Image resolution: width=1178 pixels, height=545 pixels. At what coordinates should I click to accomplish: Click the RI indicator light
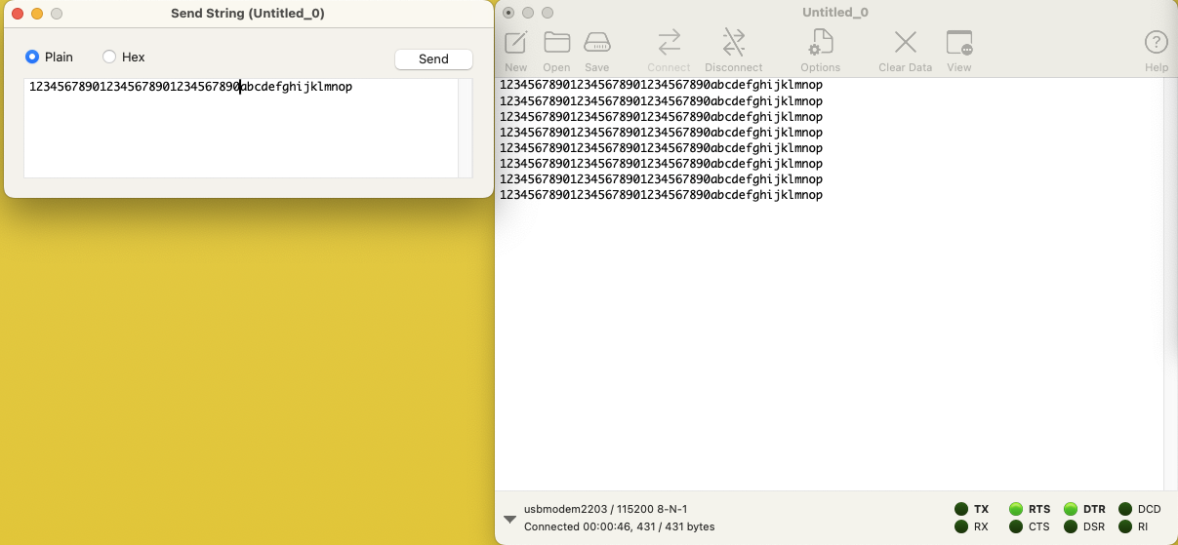pos(1125,526)
